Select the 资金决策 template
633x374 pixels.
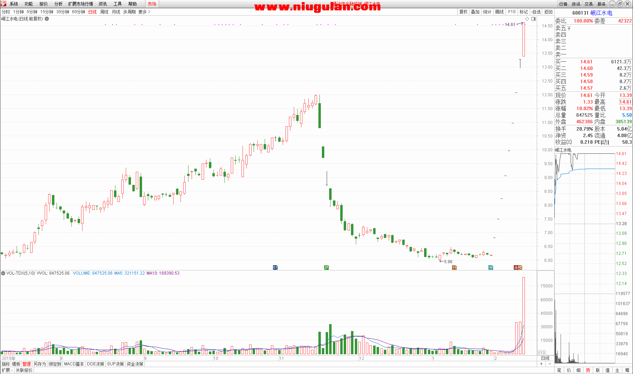tap(135, 364)
